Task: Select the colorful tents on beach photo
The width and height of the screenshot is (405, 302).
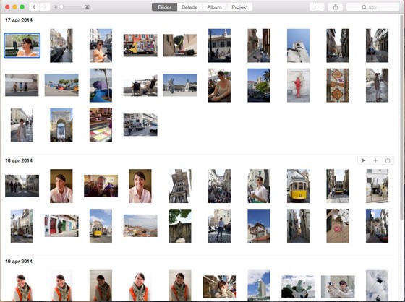Action: click(x=61, y=85)
